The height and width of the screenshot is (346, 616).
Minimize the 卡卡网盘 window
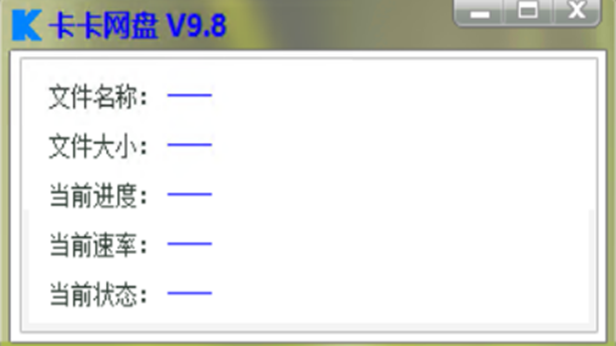tap(479, 12)
